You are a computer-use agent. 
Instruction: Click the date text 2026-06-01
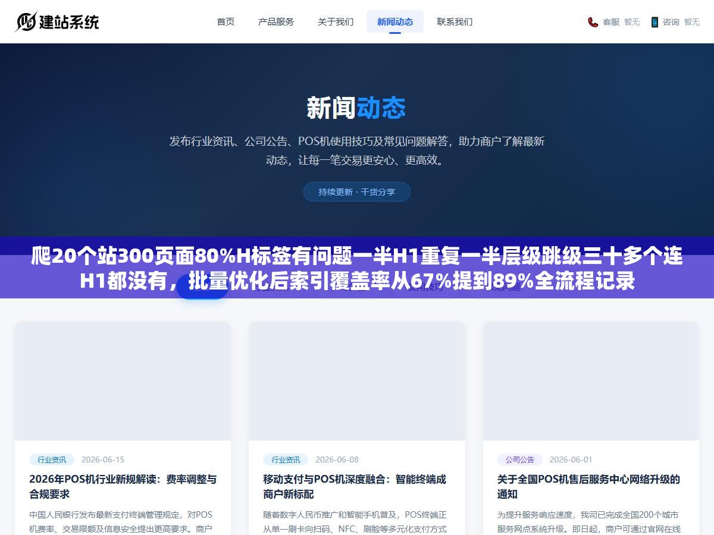[x=571, y=460]
